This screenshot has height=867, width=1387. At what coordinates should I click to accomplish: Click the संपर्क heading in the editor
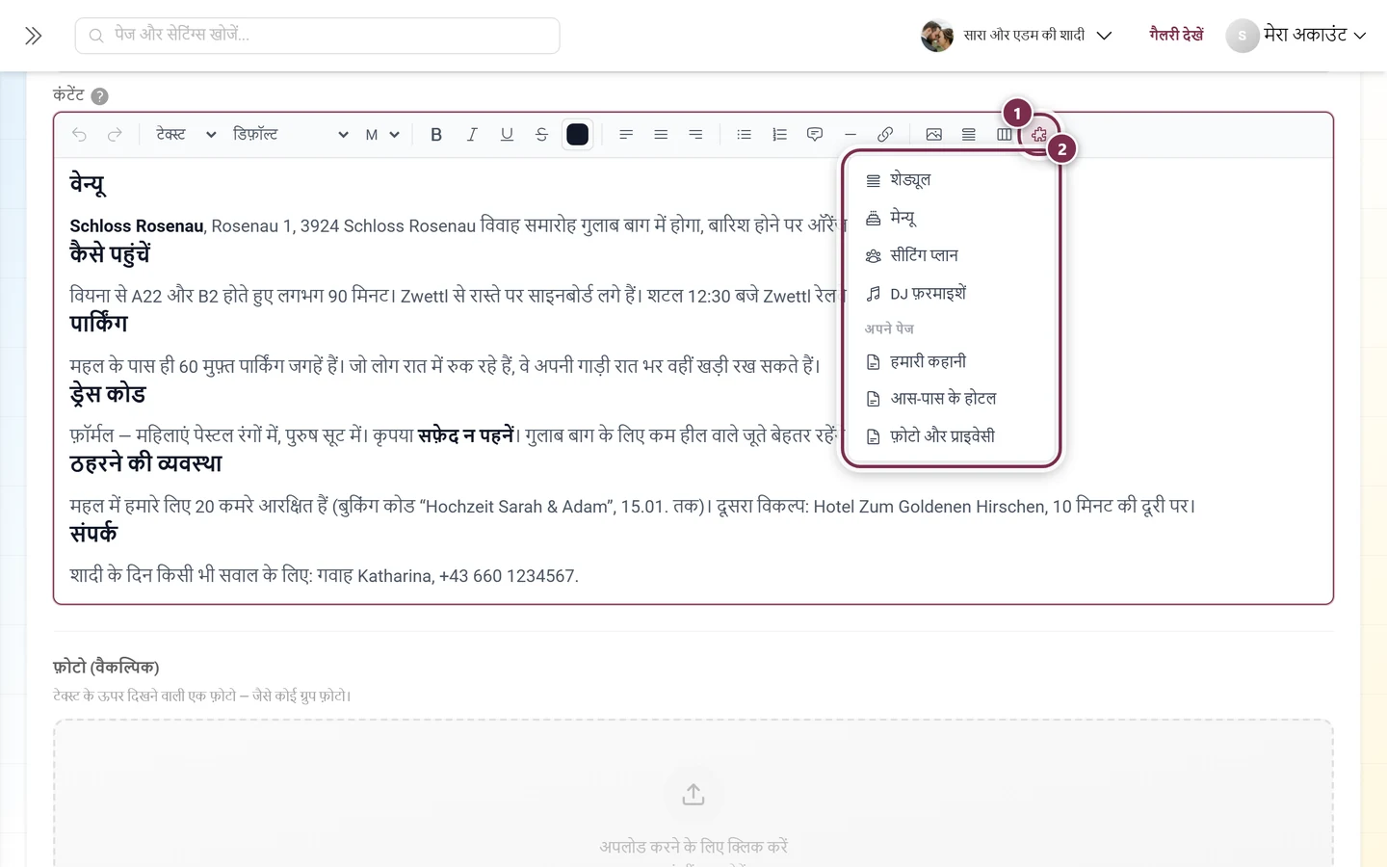tap(93, 533)
